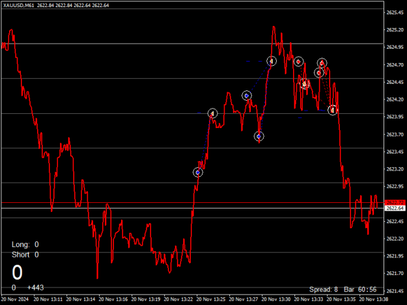Click the 'Long: 0' position counter
Screen dimensions: 407x305
tap(25, 245)
